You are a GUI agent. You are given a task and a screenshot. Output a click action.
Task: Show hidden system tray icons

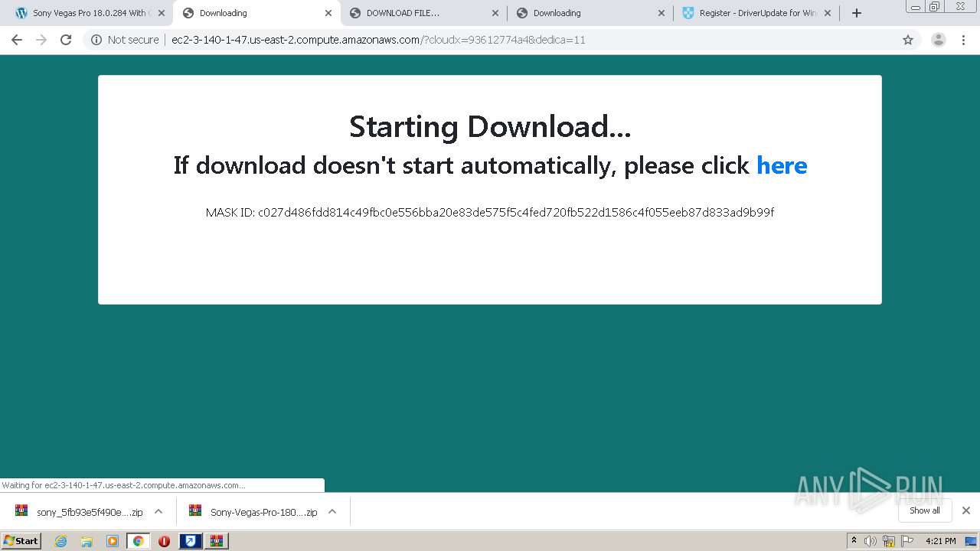tap(854, 541)
